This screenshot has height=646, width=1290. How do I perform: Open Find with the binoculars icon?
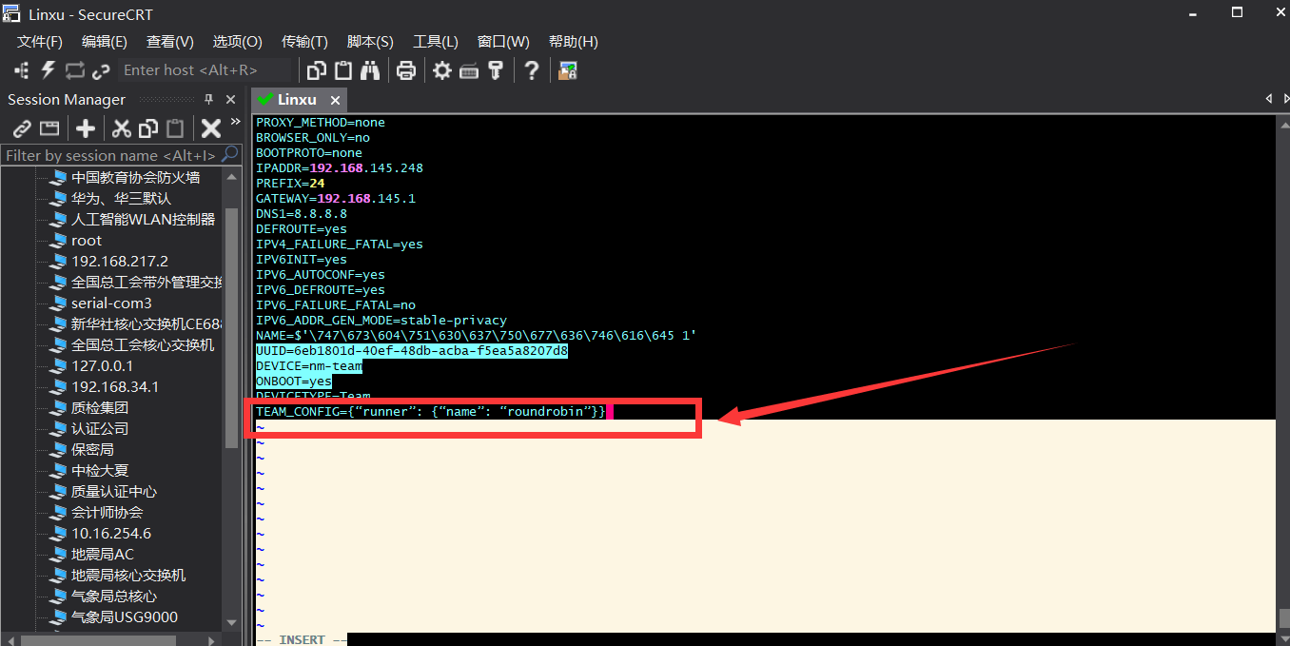(x=370, y=70)
